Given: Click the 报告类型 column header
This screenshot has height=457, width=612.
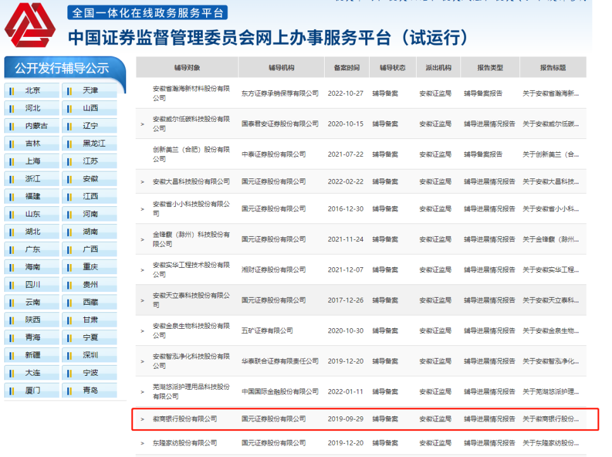Looking at the screenshot, I should pos(490,67).
